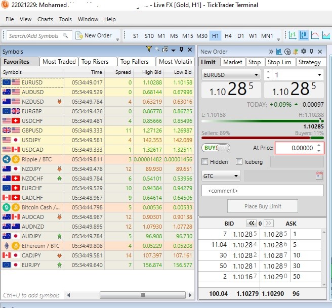Viewport: 332px width, 308px height.
Task: Enable the Iceberg checkbox
Action: (239, 162)
